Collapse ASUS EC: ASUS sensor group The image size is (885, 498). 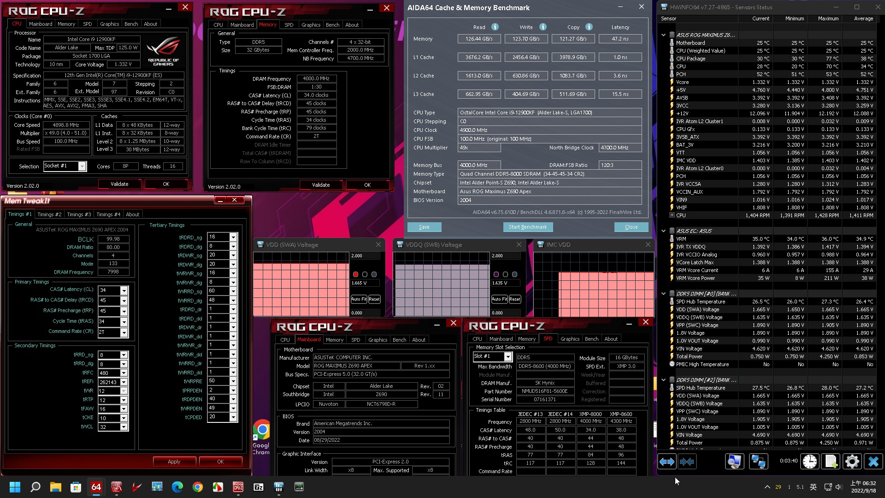tap(663, 231)
